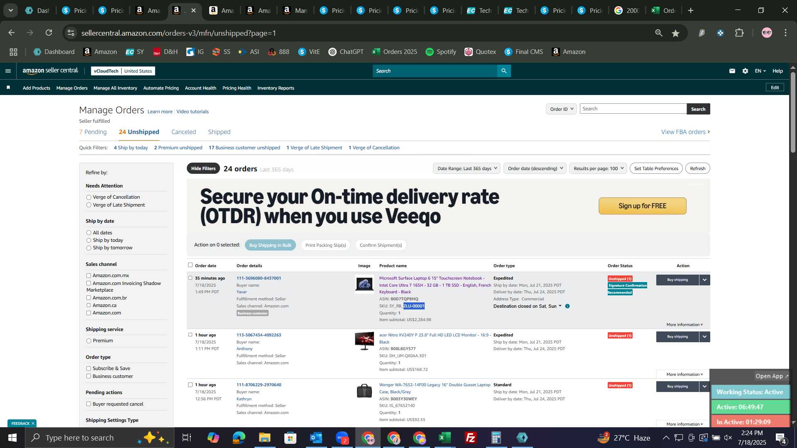Open the Order date descending sort dropdown
Image resolution: width=797 pixels, height=448 pixels.
click(x=535, y=168)
